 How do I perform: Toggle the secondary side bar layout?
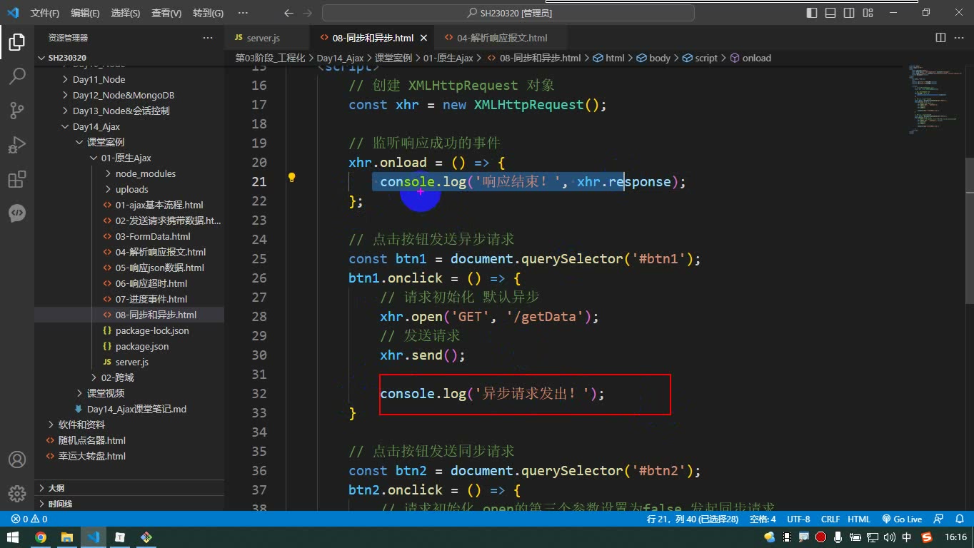point(849,13)
